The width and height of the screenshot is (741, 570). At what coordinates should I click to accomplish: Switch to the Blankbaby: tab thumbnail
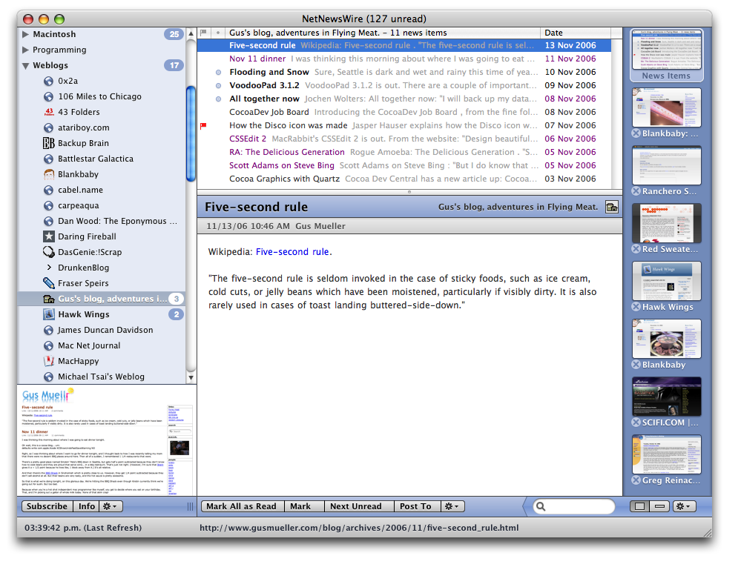(666, 107)
